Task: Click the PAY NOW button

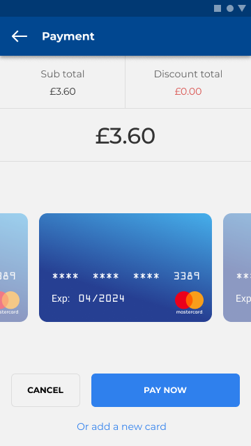Action: point(166,390)
